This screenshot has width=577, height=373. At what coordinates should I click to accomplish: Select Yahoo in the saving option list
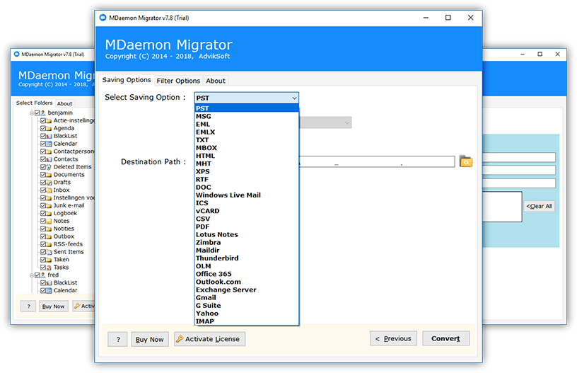pos(247,314)
